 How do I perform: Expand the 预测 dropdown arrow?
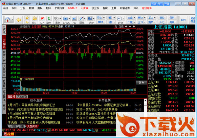tap(114, 22)
